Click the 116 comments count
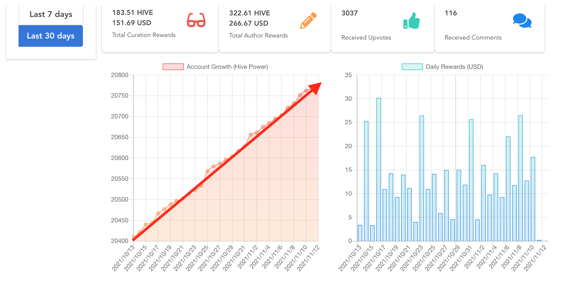 click(x=451, y=13)
